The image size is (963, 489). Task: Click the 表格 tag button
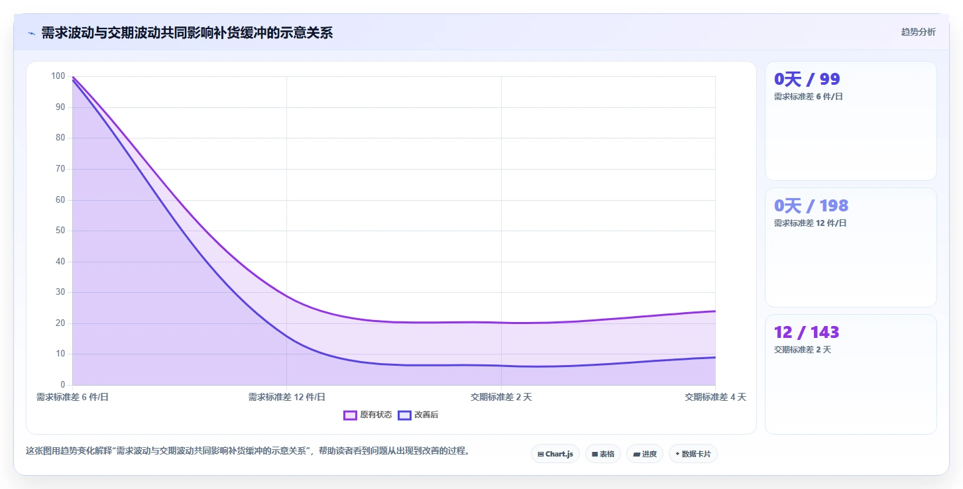603,454
